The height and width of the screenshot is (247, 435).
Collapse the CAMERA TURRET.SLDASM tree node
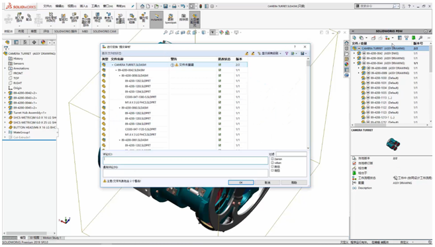pyautogui.click(x=113, y=65)
